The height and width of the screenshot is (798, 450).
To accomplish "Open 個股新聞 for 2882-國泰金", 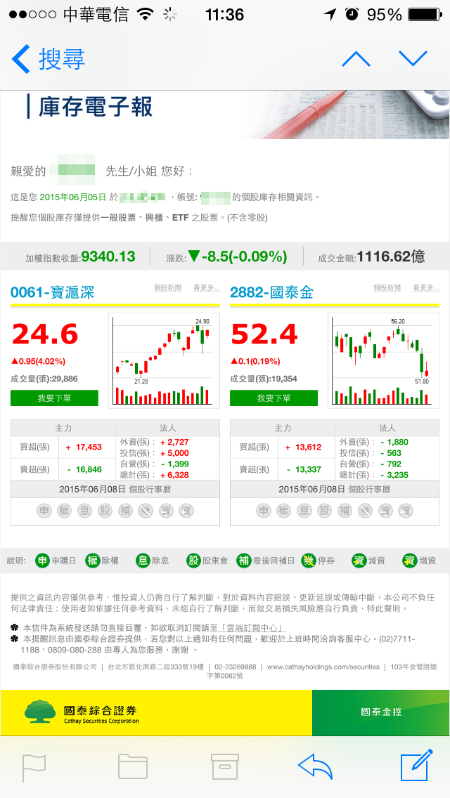I will click(387, 287).
